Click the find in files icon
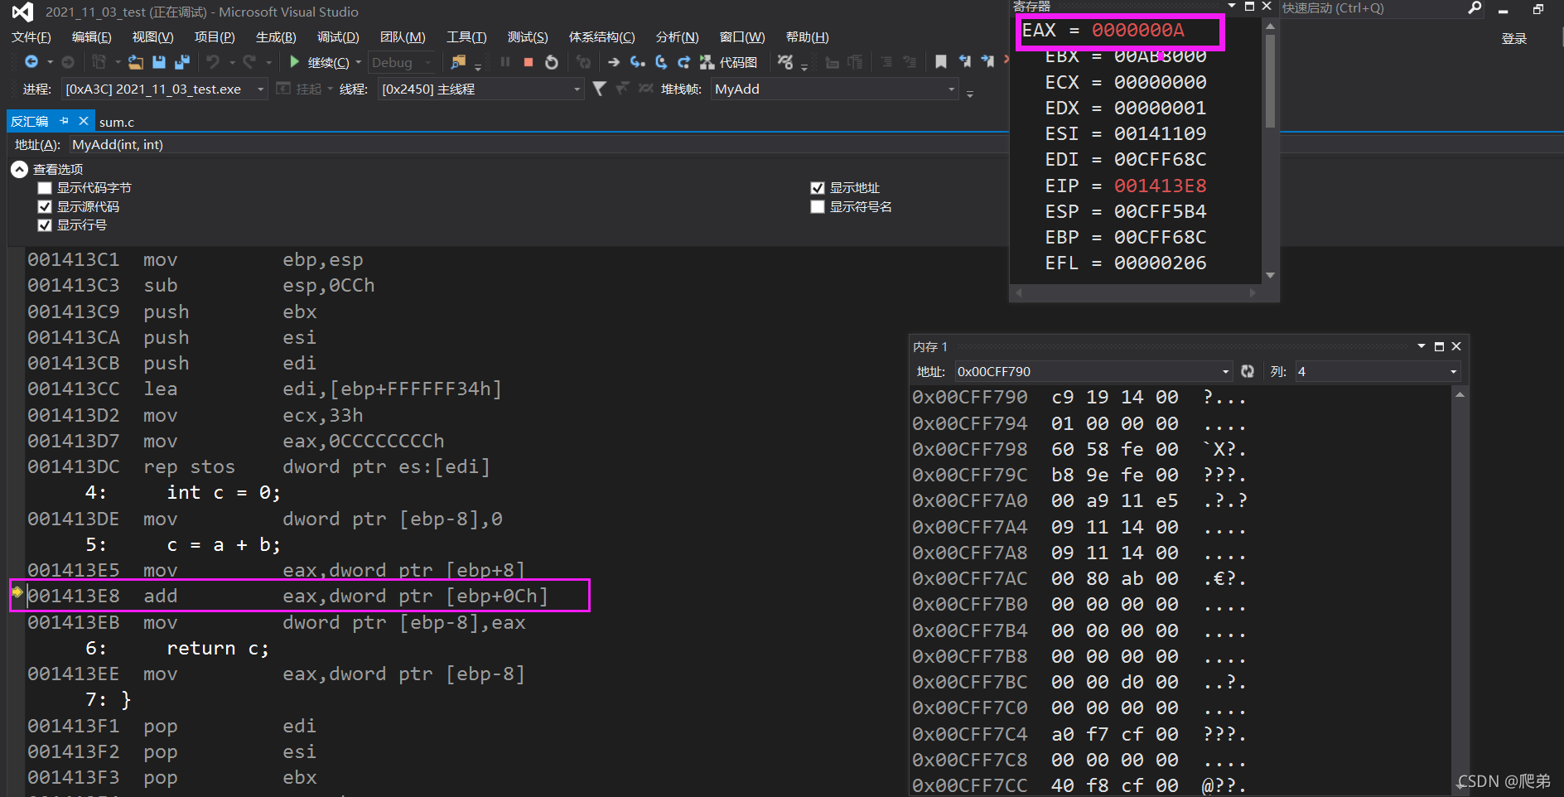This screenshot has width=1564, height=797. click(458, 62)
